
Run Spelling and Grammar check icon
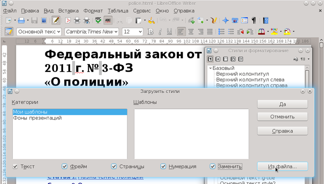[98, 21]
